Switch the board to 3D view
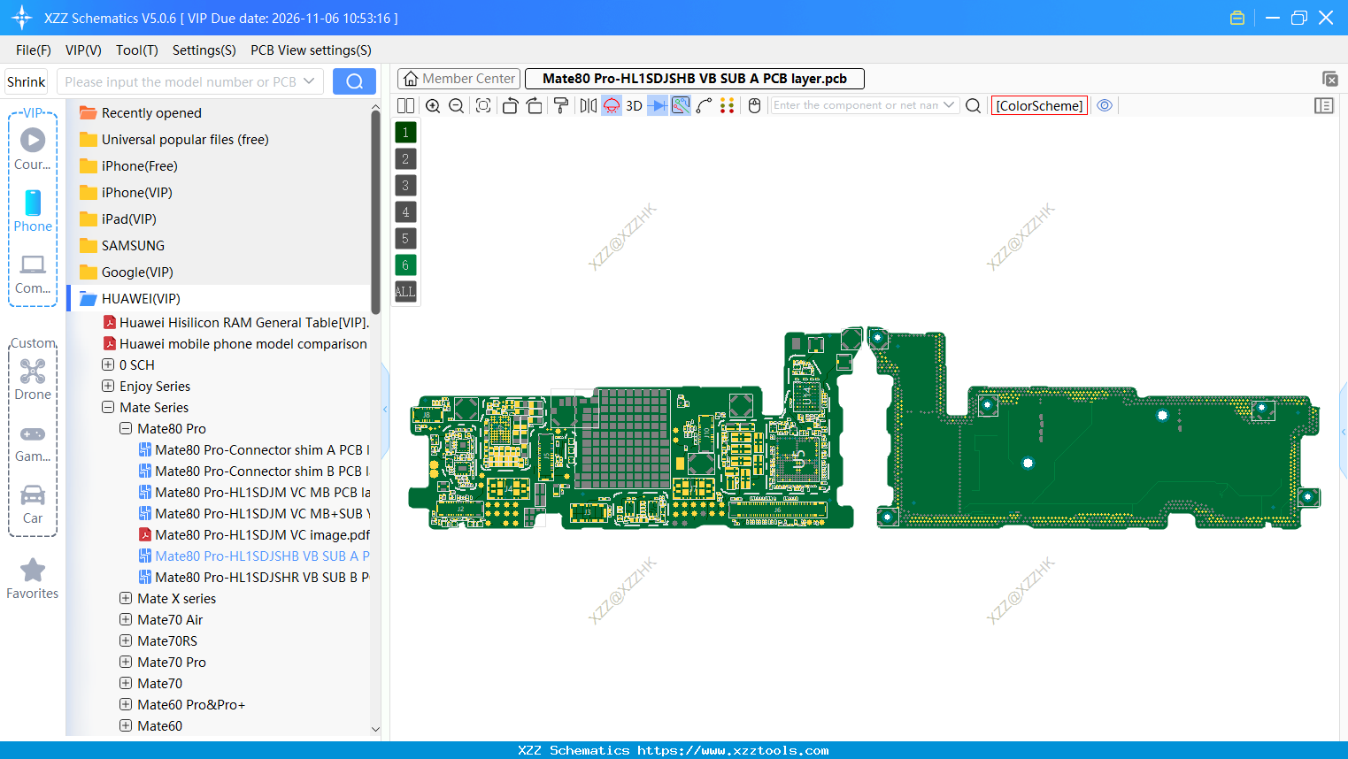Screen dimensions: 1348x759 tap(633, 105)
